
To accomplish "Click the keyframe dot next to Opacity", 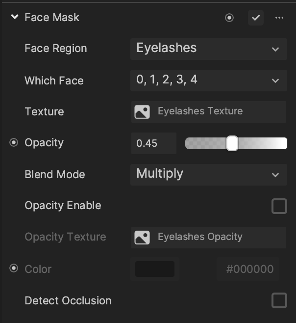I will [14, 142].
